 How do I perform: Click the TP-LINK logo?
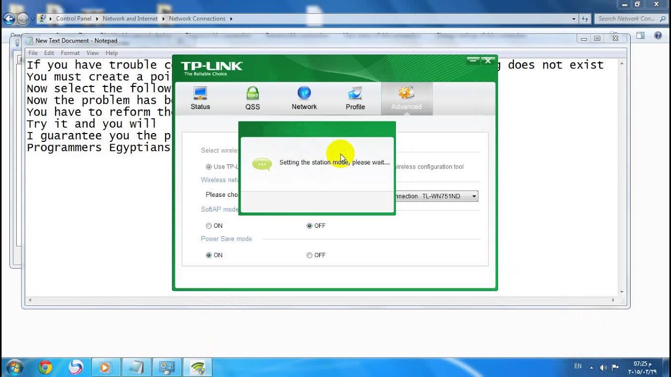[211, 68]
